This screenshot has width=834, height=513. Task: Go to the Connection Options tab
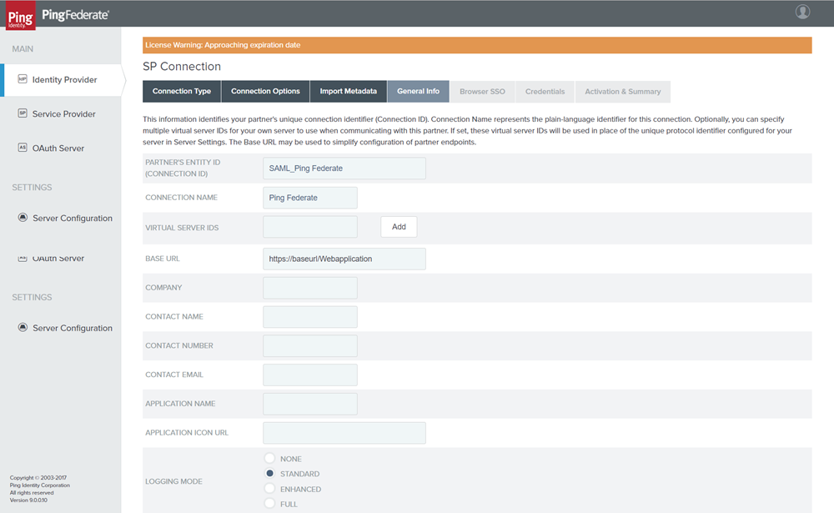(265, 92)
